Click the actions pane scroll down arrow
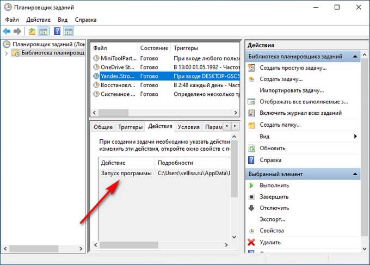The image size is (370, 265). [x=365, y=249]
